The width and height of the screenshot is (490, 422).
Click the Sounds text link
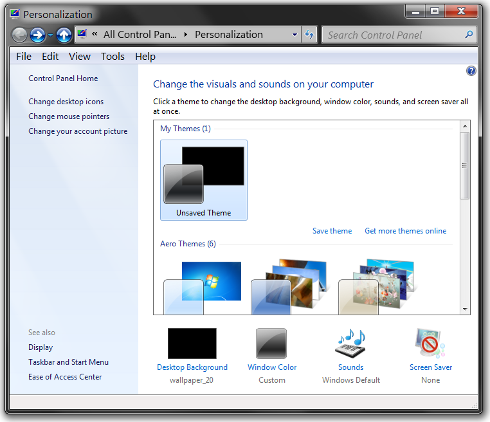coord(350,367)
